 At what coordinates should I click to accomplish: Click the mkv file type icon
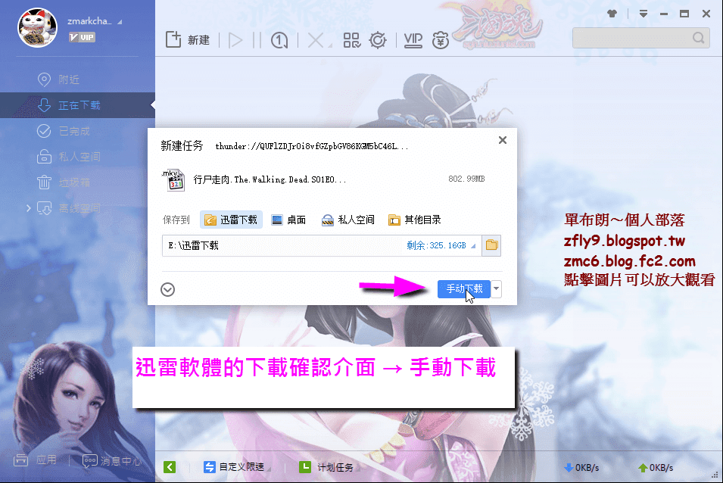pos(173,179)
